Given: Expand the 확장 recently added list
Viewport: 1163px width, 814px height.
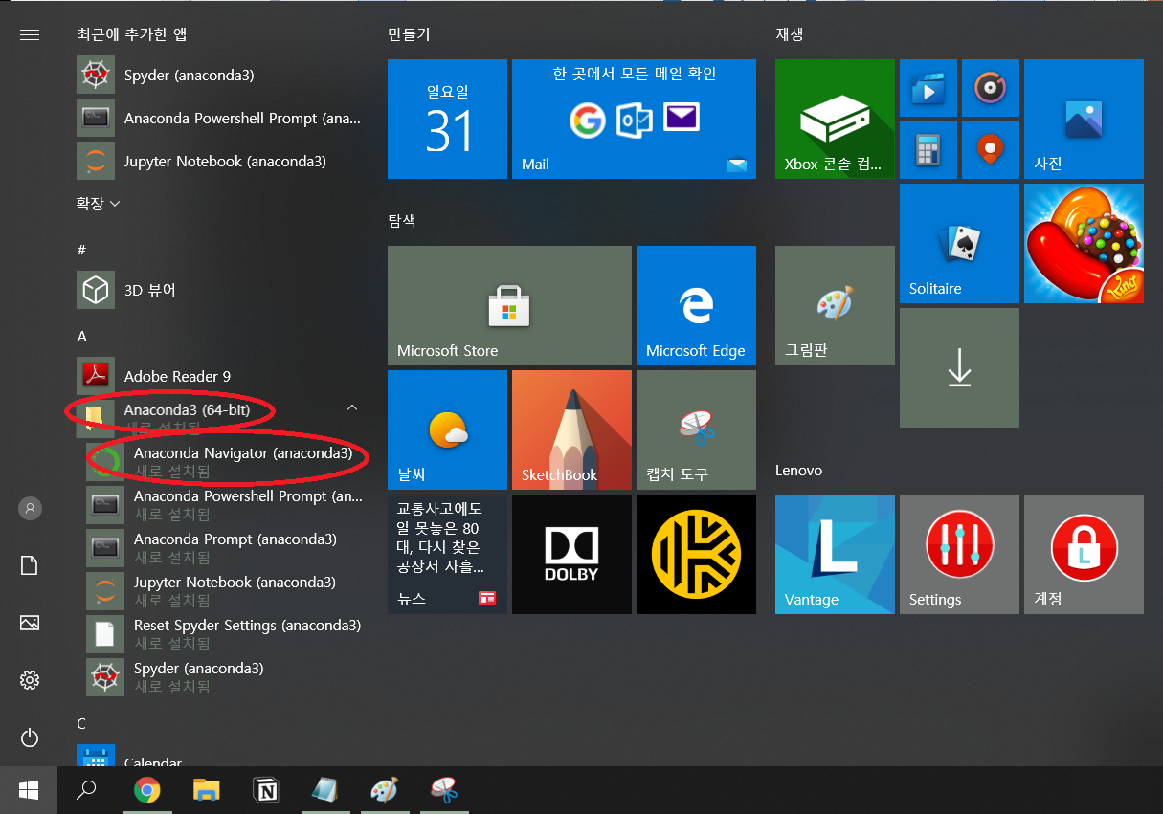Looking at the screenshot, I should (x=99, y=204).
